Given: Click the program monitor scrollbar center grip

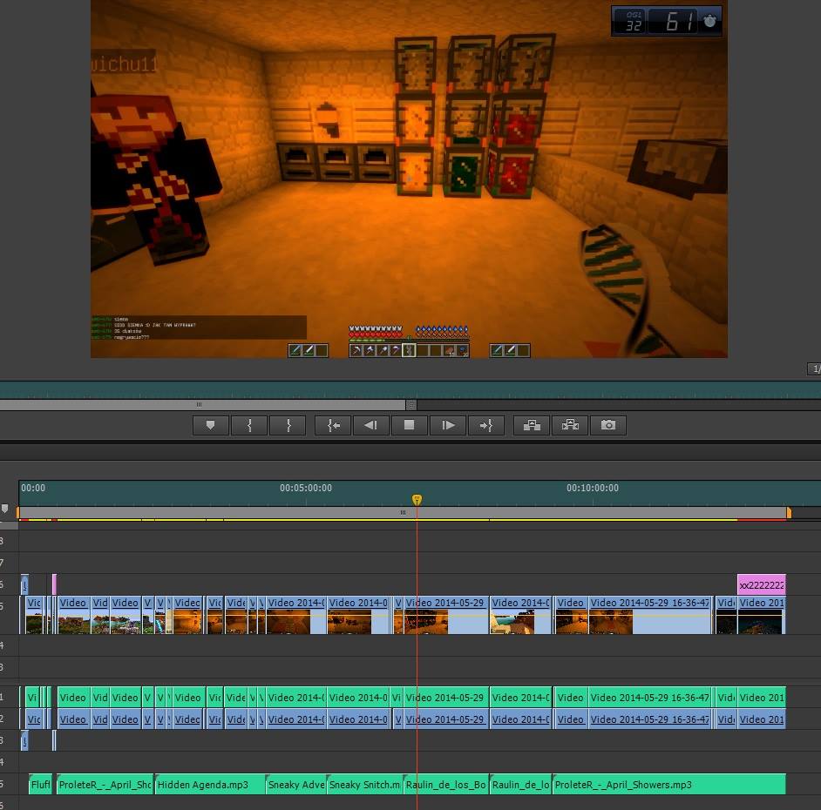Looking at the screenshot, I should (199, 404).
